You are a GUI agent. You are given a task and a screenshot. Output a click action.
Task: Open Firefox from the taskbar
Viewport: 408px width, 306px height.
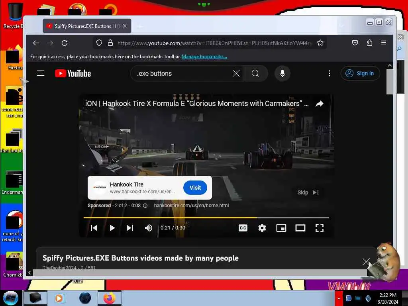click(x=110, y=298)
